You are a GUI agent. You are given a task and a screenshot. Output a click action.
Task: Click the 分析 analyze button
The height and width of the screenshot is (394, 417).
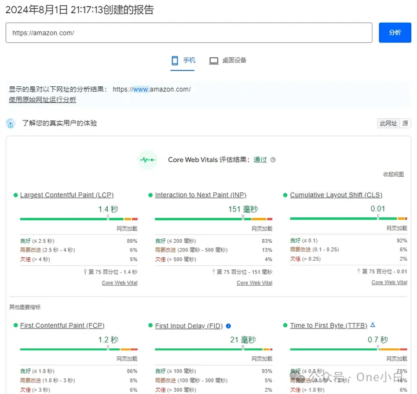coord(394,32)
